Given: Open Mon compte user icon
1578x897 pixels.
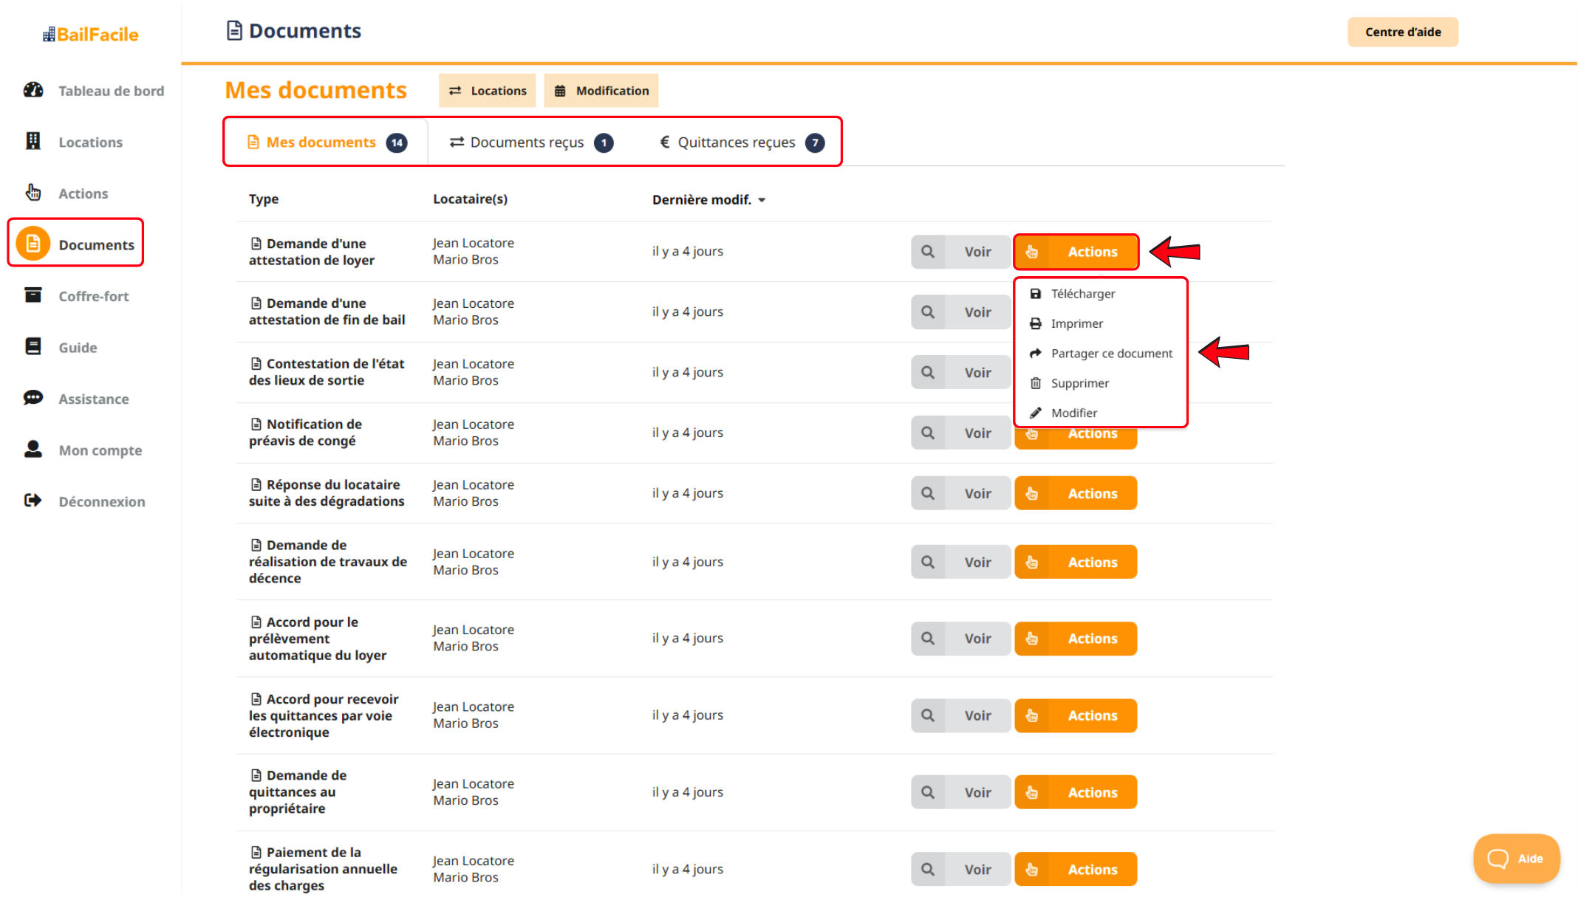Looking at the screenshot, I should (33, 449).
